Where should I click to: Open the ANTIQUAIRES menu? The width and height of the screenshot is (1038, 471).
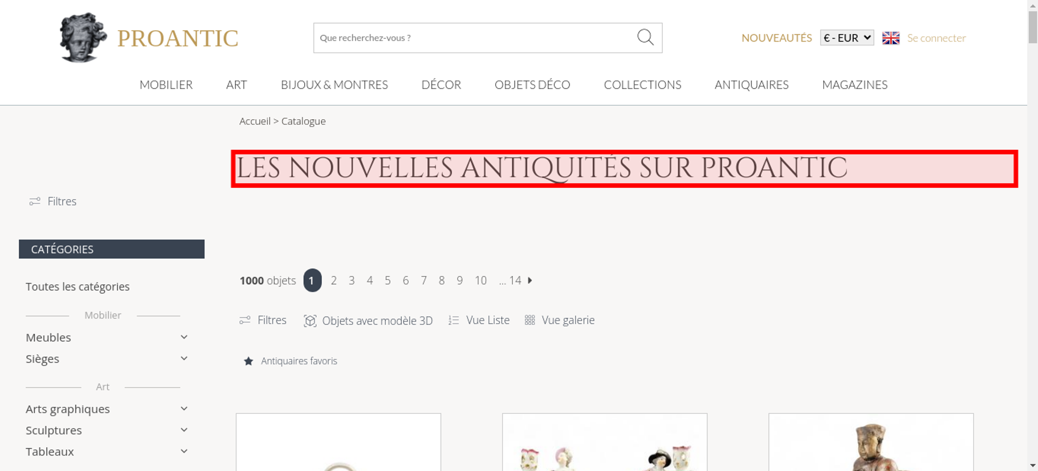752,85
